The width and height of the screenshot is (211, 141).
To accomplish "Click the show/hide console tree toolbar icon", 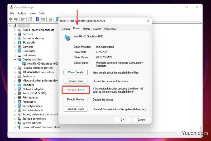I will (23, 19).
